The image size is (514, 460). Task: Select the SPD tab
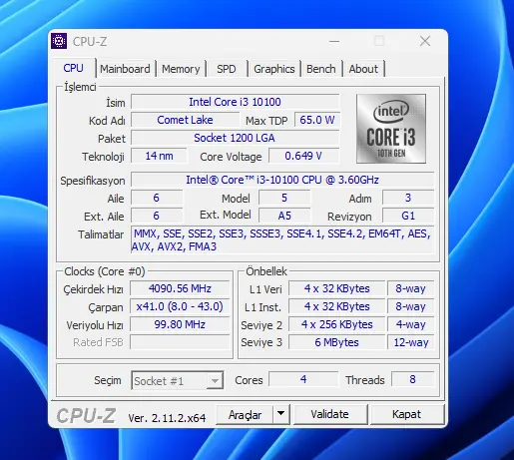227,69
